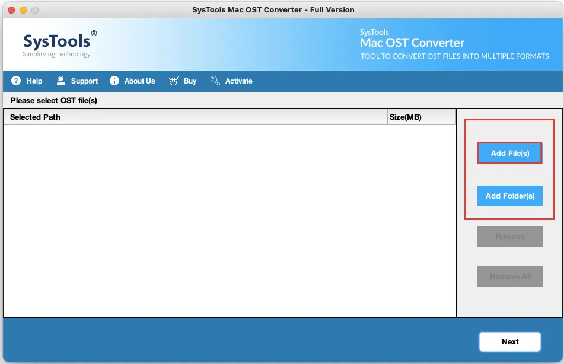Click the Mac OST Converter banner title
564x364 pixels.
coord(412,43)
